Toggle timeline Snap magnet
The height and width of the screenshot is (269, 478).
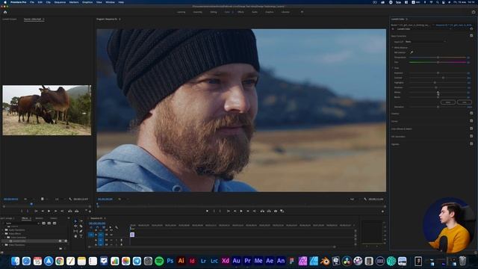pyautogui.click(x=97, y=227)
